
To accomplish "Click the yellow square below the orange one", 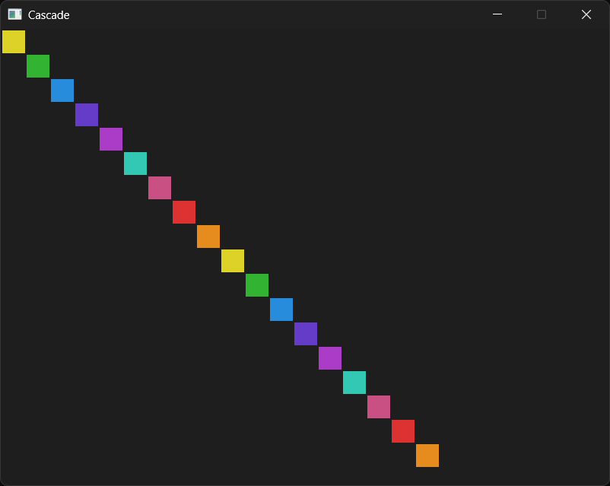I will point(233,261).
